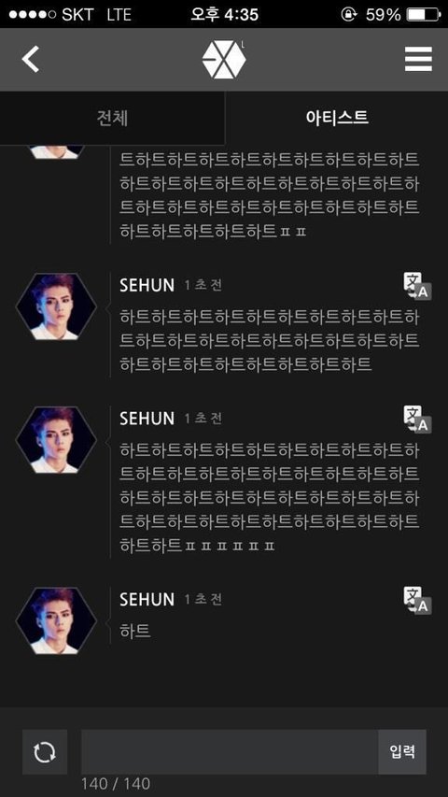Switch to the 전체 tab

tap(112, 118)
